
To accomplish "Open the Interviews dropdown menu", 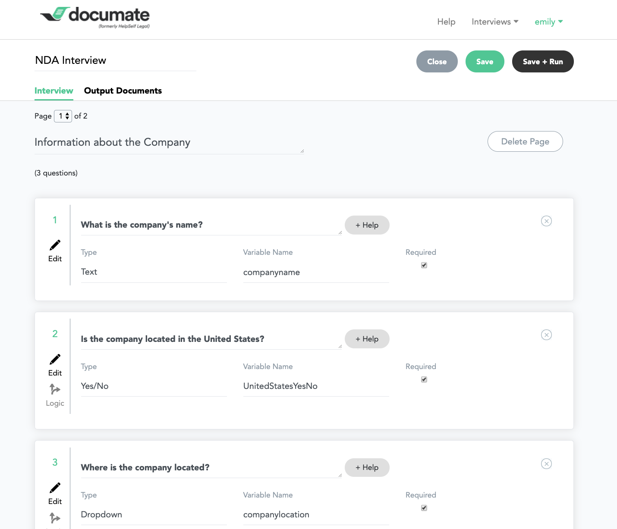I will point(495,22).
